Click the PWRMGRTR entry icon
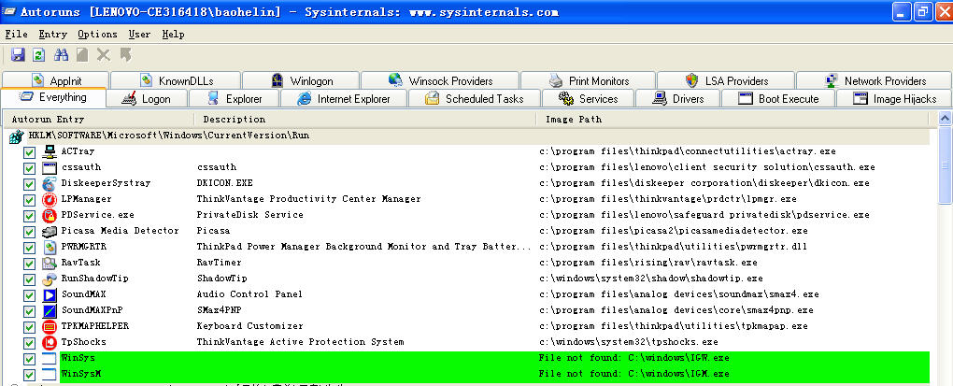Image resolution: width=953 pixels, height=386 pixels. click(x=50, y=247)
